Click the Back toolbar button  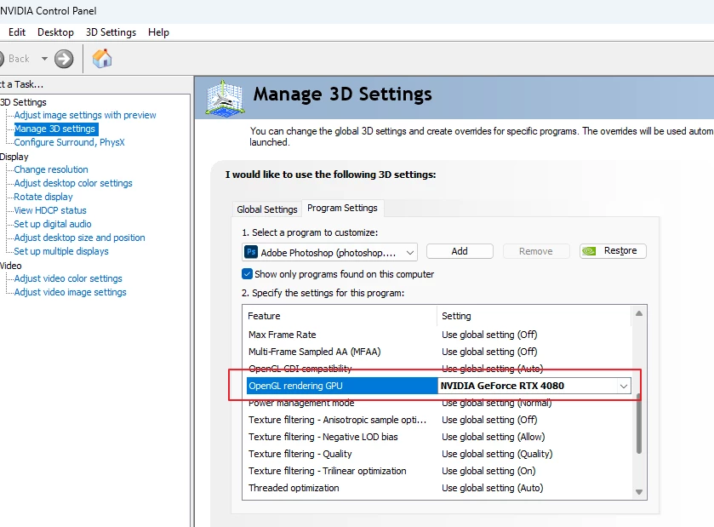(15, 59)
